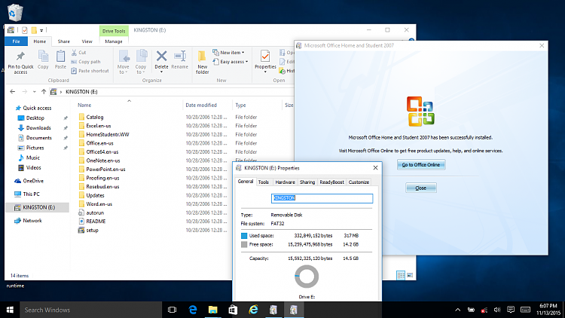Click Copy path in ribbon

(86, 62)
